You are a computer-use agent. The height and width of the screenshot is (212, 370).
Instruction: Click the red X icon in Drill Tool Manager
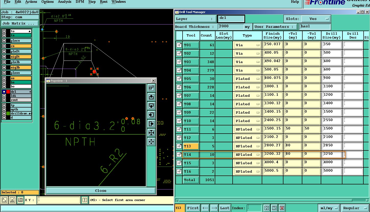282,208
